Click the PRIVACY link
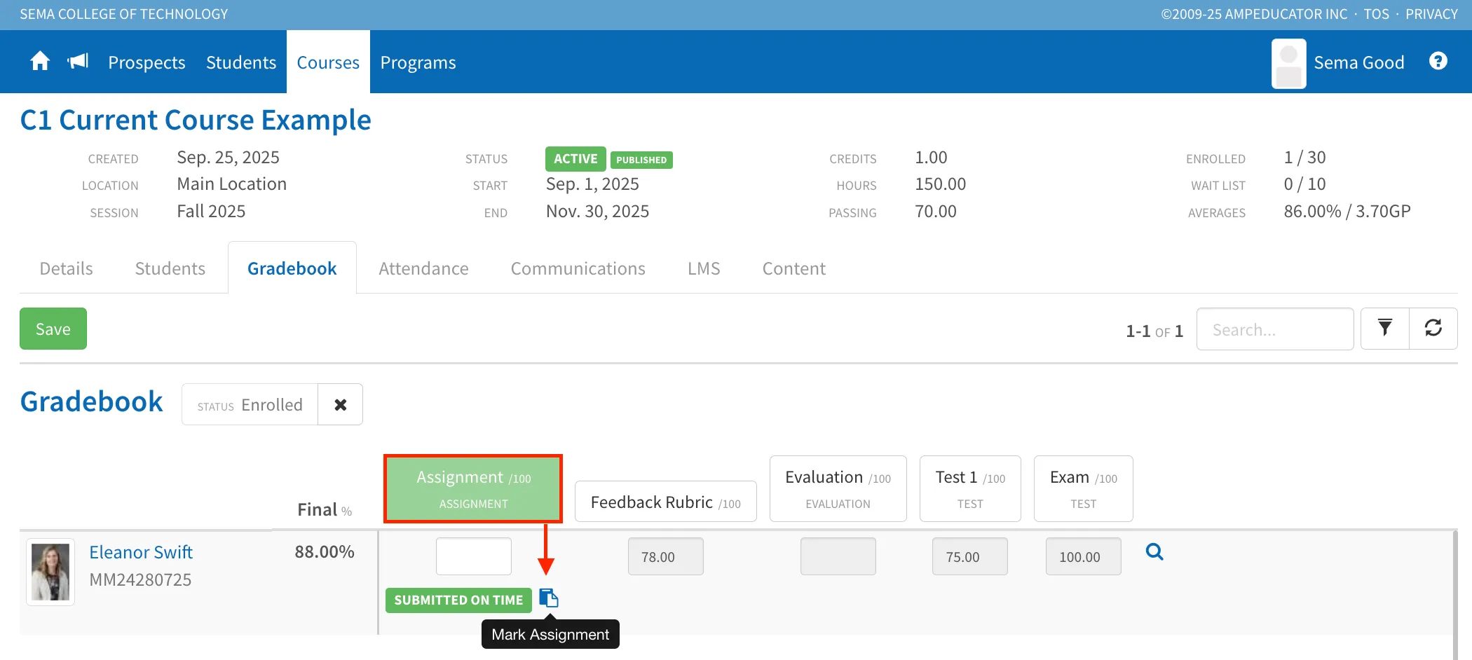Screen dimensions: 1472x660 pyautogui.click(x=1431, y=14)
